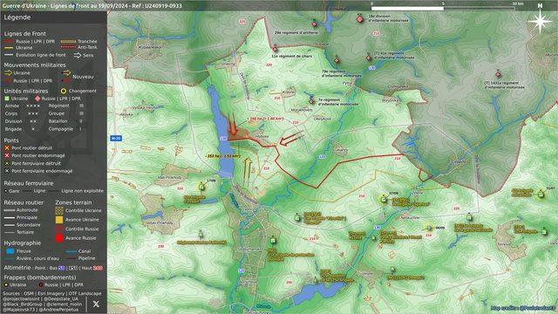Image resolution: width=558 pixels, height=314 pixels.
Task: Click the +248 ha area gain label
Action: 265,119
